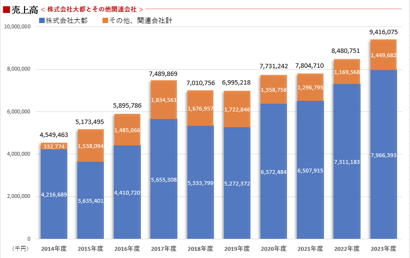Click the orange legend swatch for その他、関連会社計

pos(105,20)
